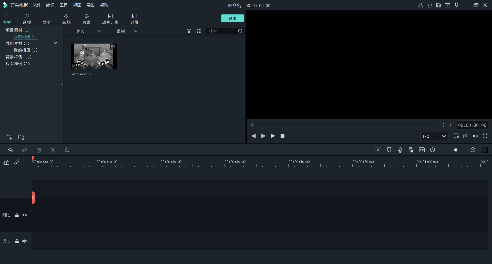Click the split scissors icon in timeline toolbar
This screenshot has width=492, height=264.
[53, 150]
